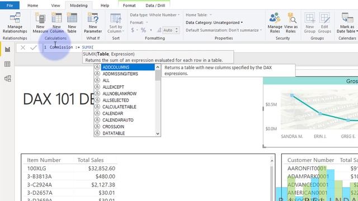Create a New Measure
358x201 pixels.
[40, 23]
